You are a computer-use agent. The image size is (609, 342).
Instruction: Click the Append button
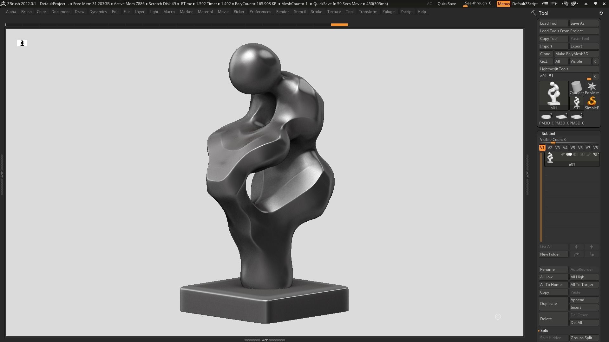pyautogui.click(x=584, y=300)
